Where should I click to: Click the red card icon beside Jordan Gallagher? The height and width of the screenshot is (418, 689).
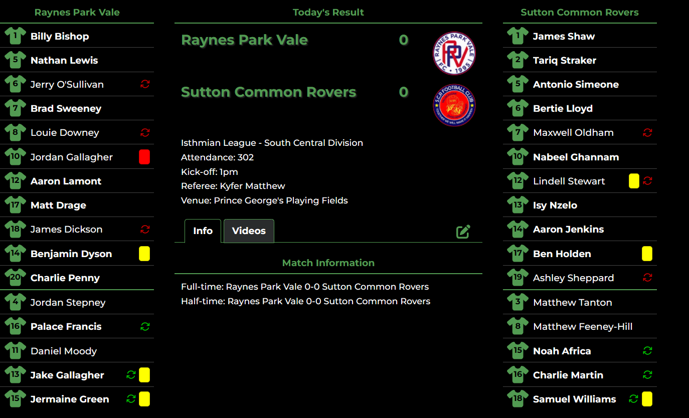click(x=144, y=157)
